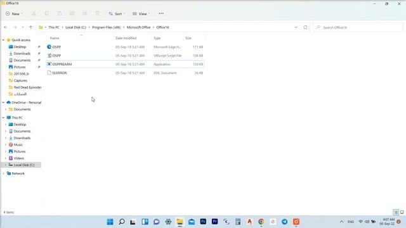Click the Cut icon in toolbar

click(34, 13)
